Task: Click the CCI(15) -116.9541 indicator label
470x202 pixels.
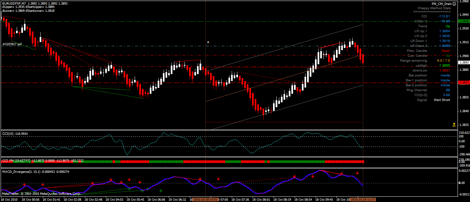Action: pyautogui.click(x=15, y=133)
